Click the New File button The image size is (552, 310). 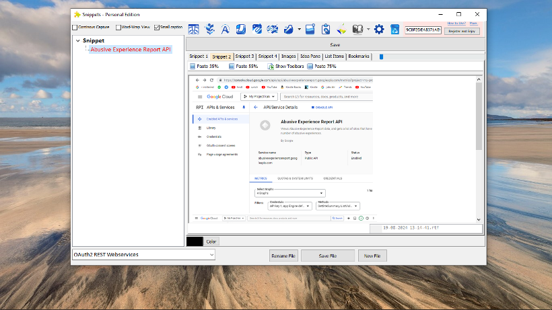372,256
